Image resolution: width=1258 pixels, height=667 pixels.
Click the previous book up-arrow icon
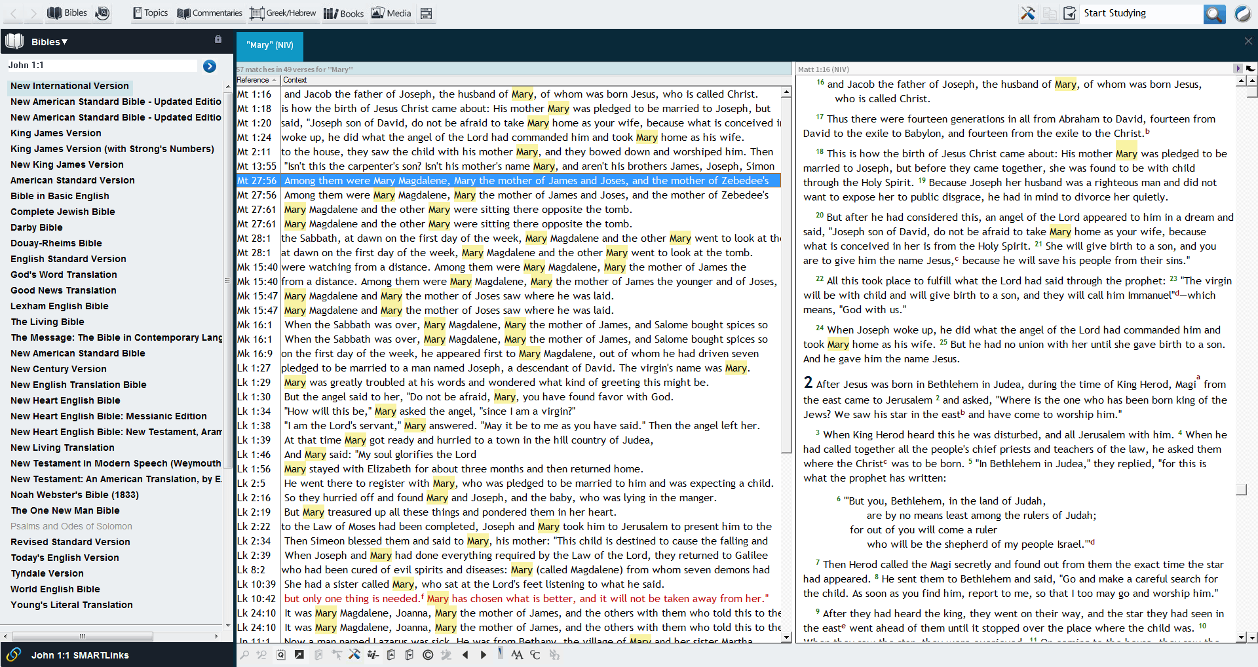[391, 655]
